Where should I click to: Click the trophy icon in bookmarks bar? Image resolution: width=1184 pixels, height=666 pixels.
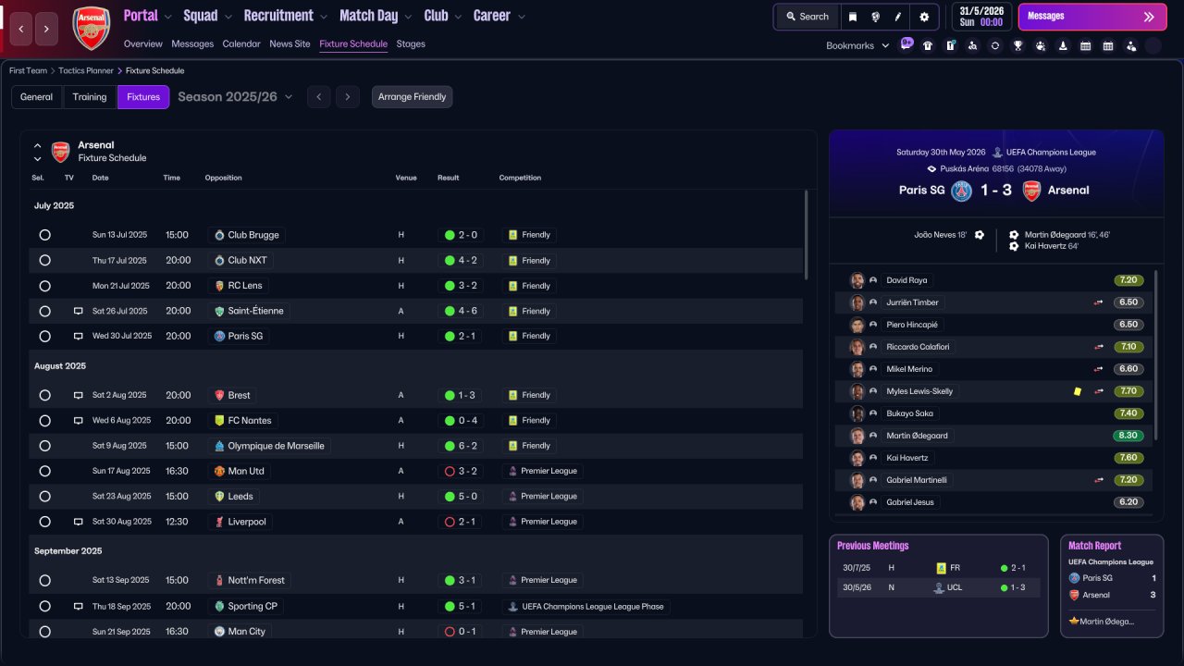pyautogui.click(x=1017, y=45)
